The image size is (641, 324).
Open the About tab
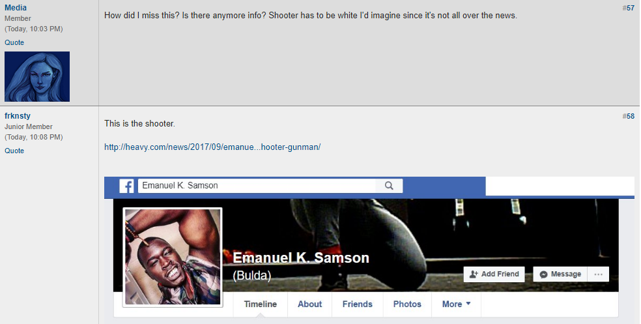click(309, 304)
